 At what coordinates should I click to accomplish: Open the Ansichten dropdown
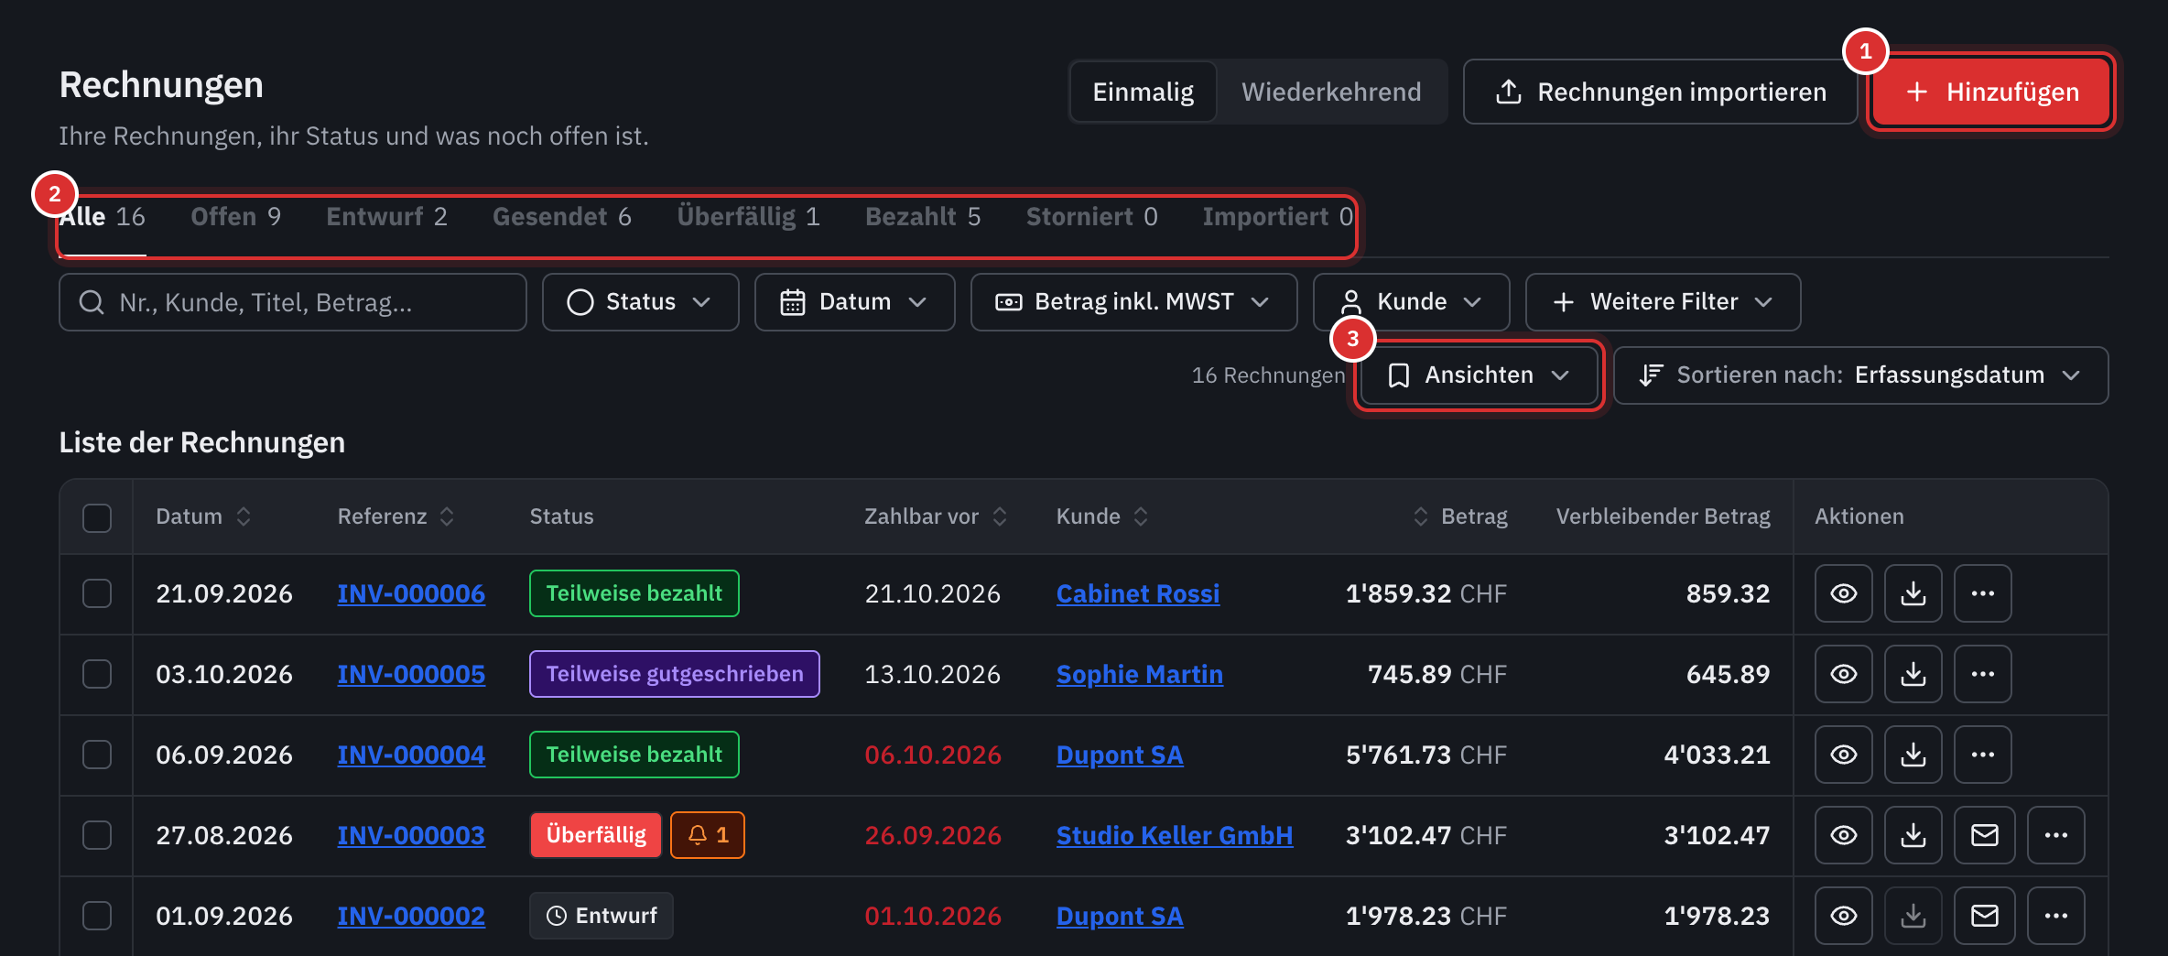click(x=1479, y=375)
